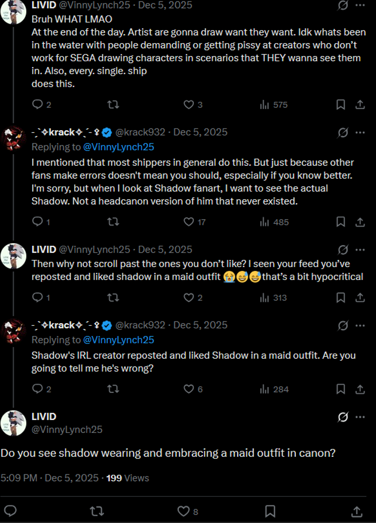Like krack's tweet with 17 likes
376x523 pixels.
coord(194,222)
